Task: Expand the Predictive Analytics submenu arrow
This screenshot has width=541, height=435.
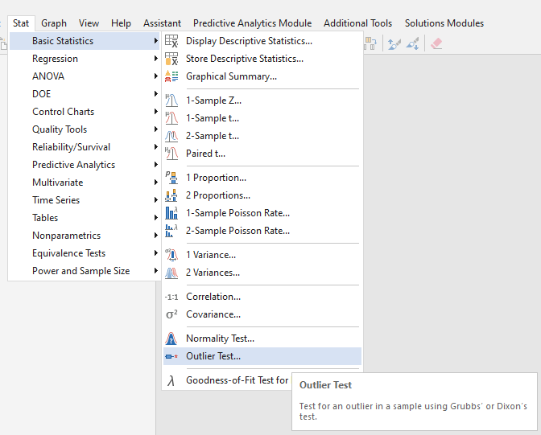Action: click(x=156, y=164)
